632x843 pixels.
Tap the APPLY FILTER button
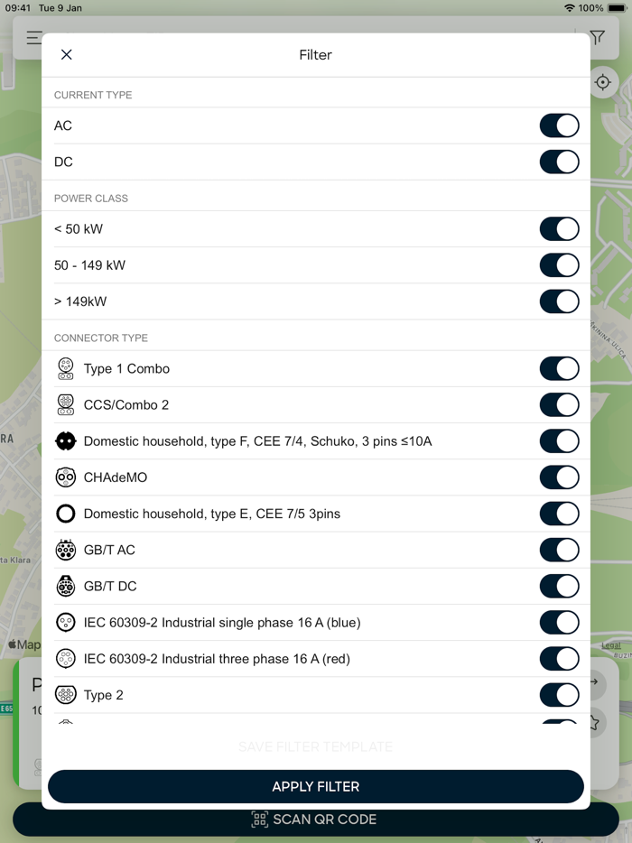click(315, 786)
